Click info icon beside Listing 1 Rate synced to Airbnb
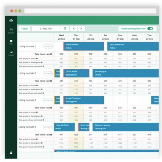162x162 pixels. pos(37,59)
